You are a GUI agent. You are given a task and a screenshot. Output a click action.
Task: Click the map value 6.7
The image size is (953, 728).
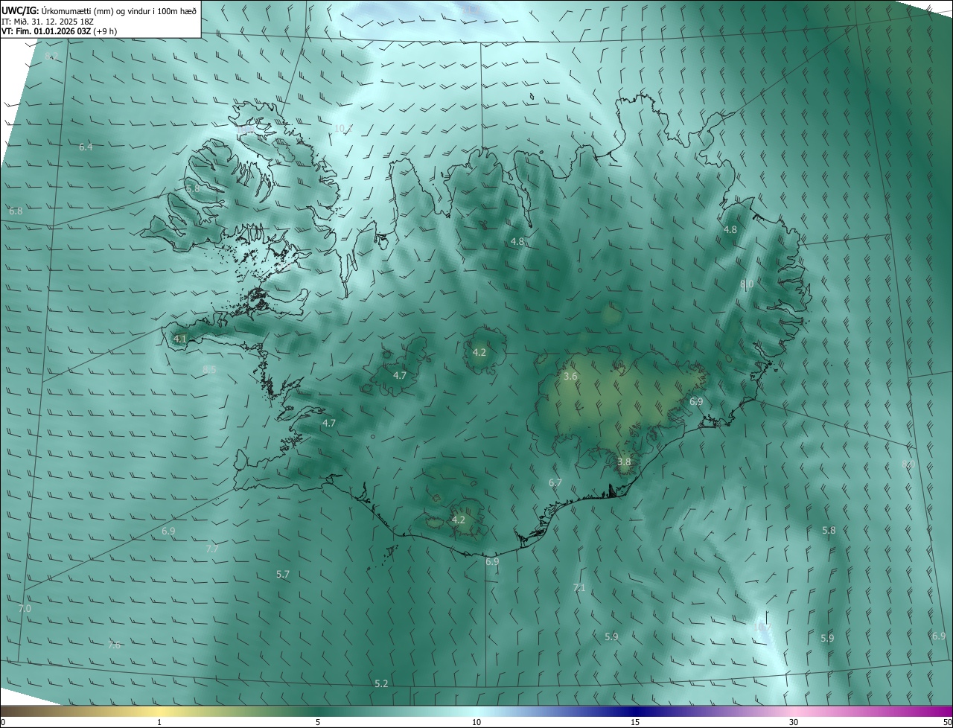(x=555, y=483)
